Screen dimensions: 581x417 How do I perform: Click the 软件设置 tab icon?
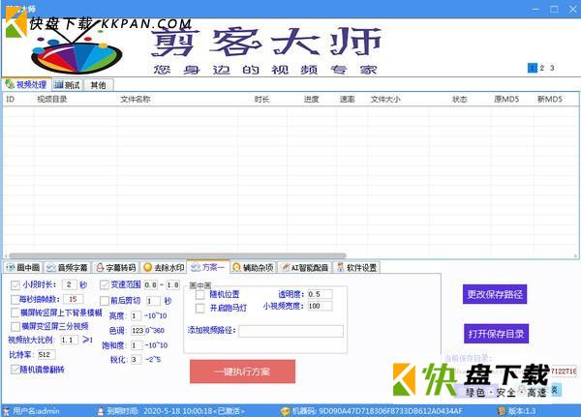coord(341,267)
